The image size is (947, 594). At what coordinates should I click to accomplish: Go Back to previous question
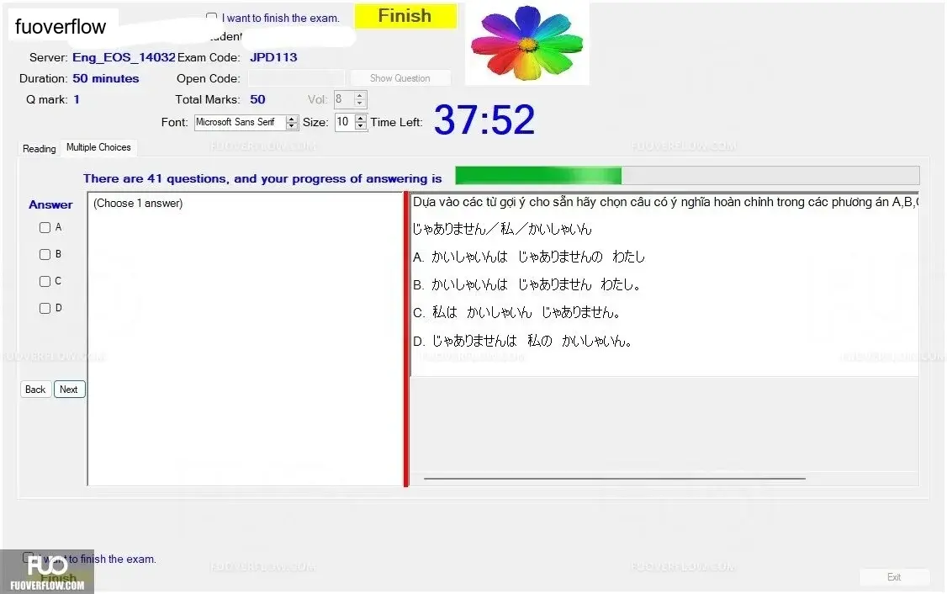pos(35,390)
